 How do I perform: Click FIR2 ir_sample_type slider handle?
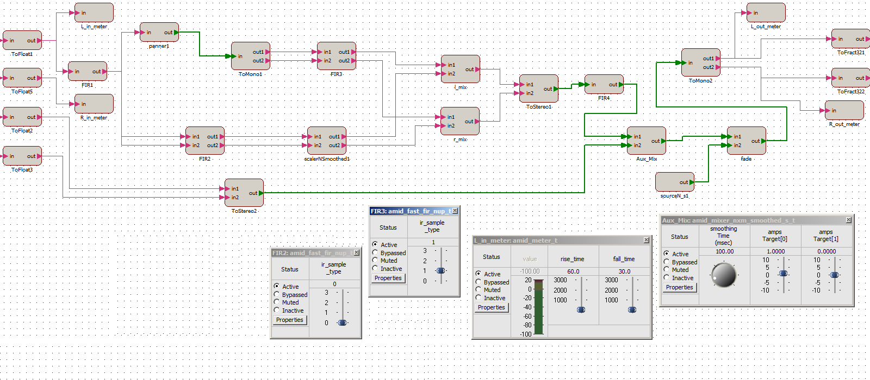tap(343, 322)
